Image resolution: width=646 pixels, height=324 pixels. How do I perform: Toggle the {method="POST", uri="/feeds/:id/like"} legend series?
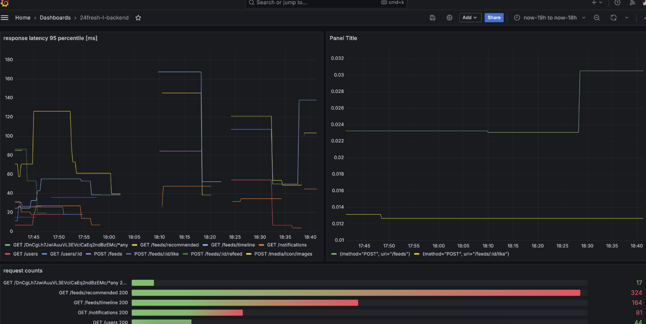tap(466, 254)
